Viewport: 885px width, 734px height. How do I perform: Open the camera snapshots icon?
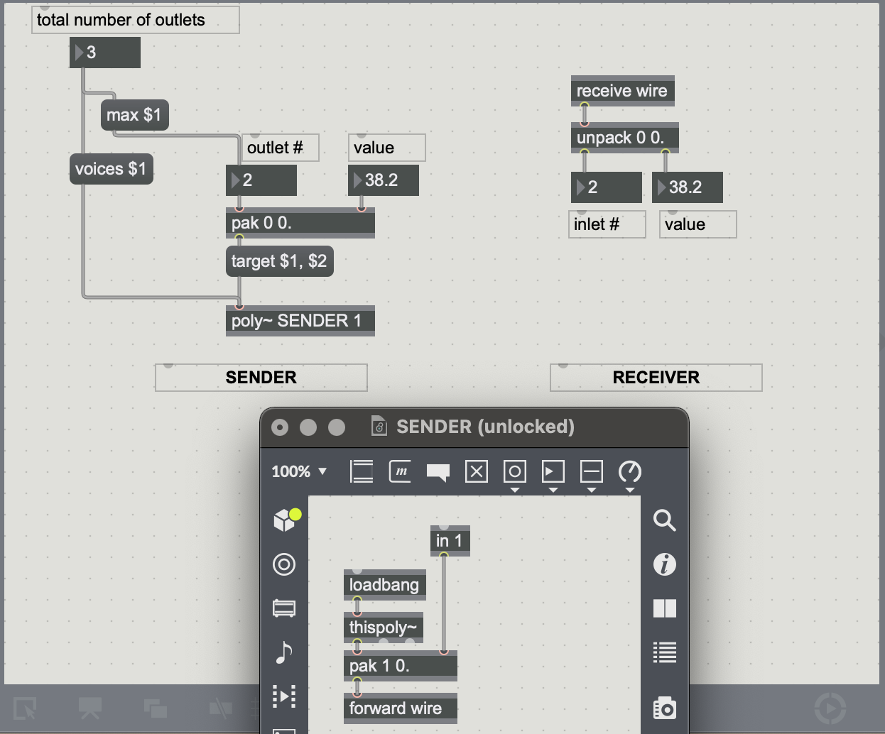pyautogui.click(x=664, y=708)
